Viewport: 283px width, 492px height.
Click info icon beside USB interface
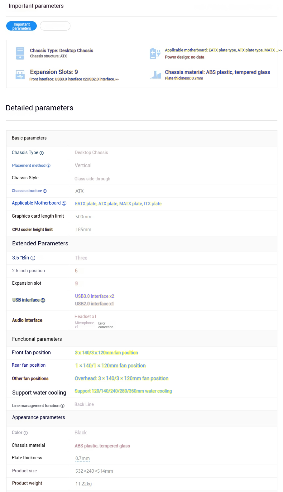(43, 300)
